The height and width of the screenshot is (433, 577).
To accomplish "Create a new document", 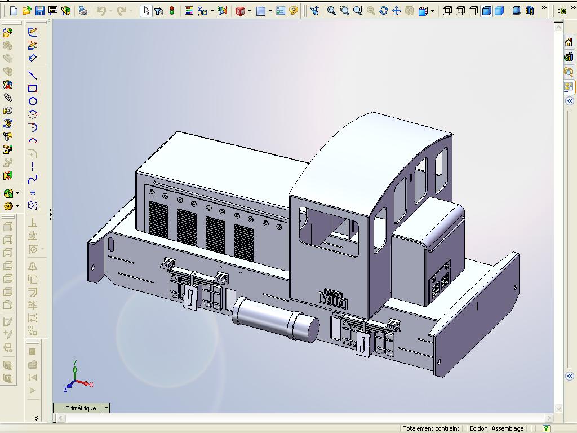I will tap(14, 11).
